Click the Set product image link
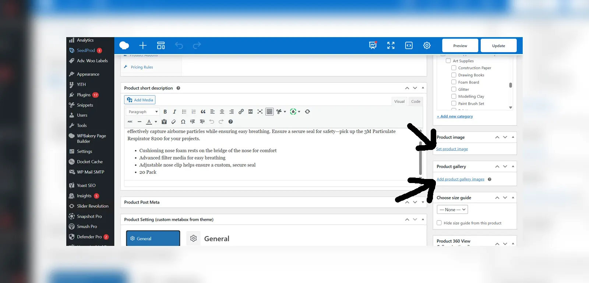The height and width of the screenshot is (283, 589). [x=452, y=149]
